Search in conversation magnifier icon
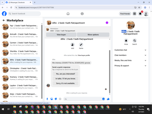Screen dimensions: 152x114 (134, 41)
